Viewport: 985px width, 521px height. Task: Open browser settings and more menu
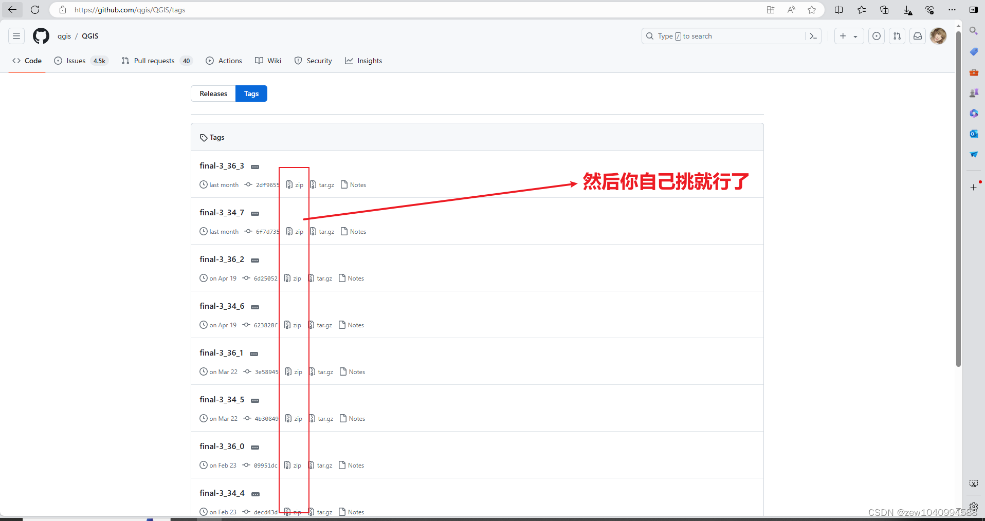pos(952,10)
